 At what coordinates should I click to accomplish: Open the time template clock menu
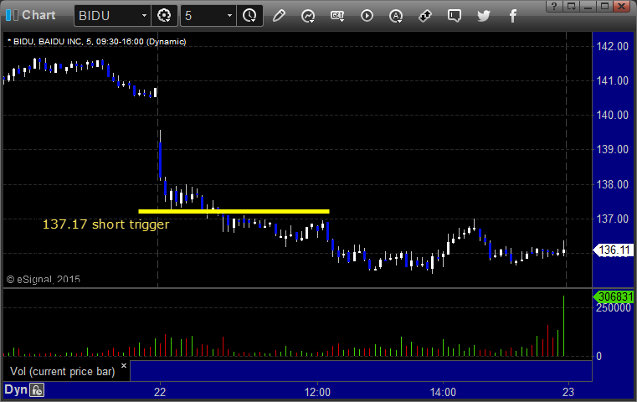(249, 15)
